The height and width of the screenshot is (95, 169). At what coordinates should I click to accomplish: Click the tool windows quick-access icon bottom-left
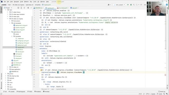(x=1, y=94)
